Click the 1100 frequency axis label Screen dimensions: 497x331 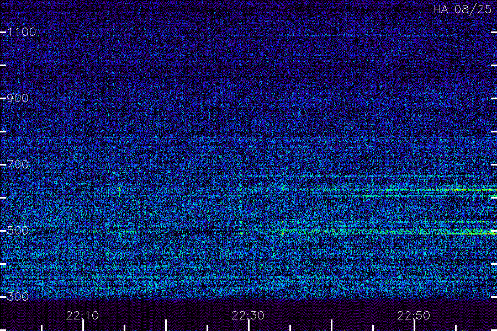[x=22, y=32]
